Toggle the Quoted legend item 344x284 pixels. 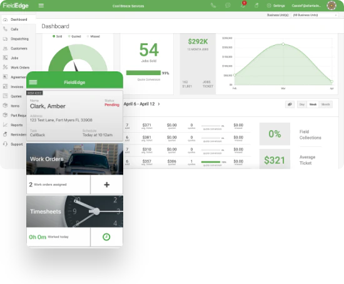click(74, 36)
